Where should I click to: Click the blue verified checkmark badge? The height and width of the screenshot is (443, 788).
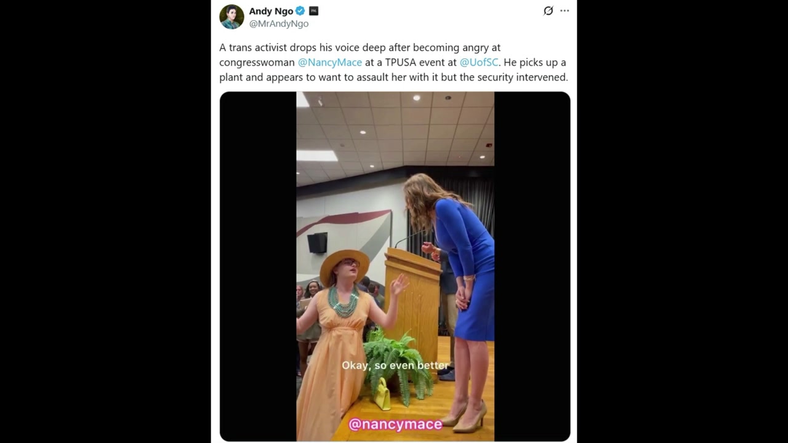click(300, 11)
